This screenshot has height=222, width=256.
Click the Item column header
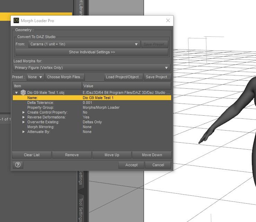point(47,86)
